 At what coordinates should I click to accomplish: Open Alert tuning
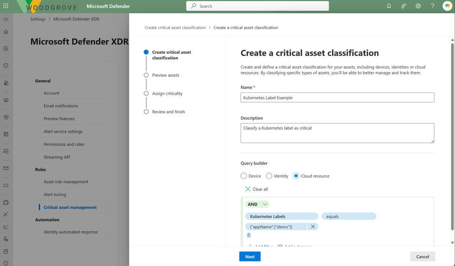55,194
